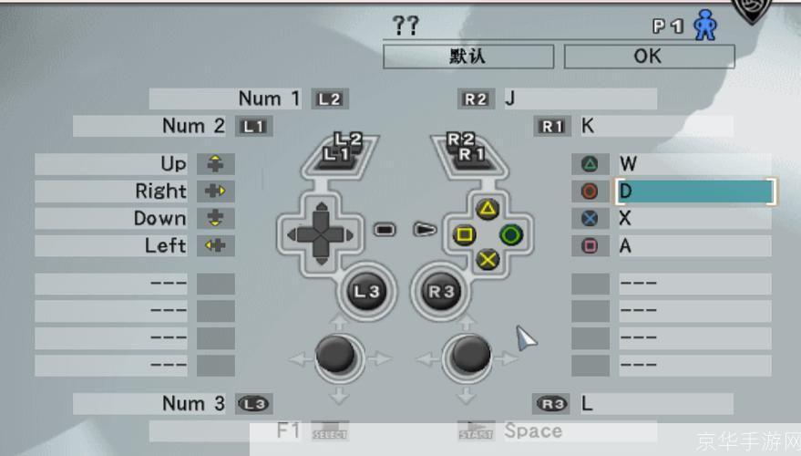Click the Triangle button on the controller diagram
801x456 pixels.
click(488, 209)
